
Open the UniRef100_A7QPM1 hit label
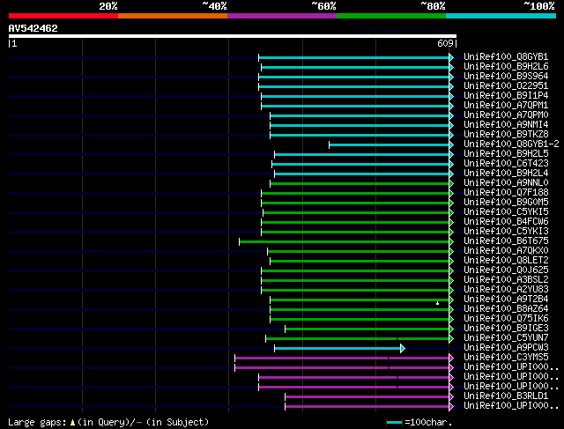(x=506, y=106)
